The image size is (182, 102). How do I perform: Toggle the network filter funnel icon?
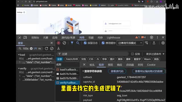[72, 43]
